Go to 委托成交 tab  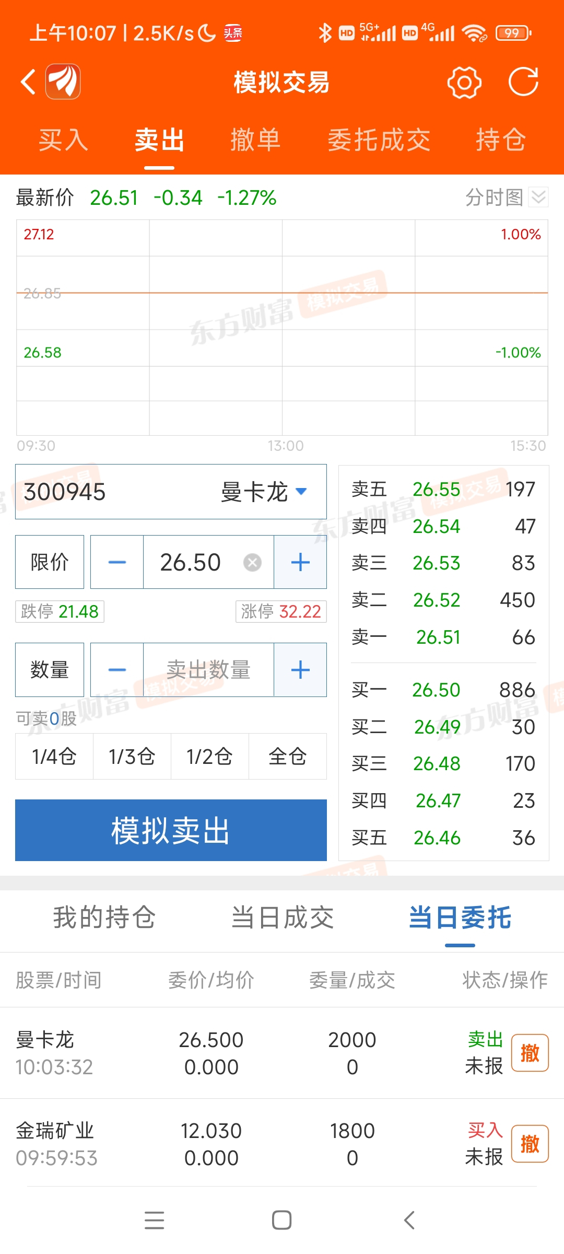tap(379, 140)
